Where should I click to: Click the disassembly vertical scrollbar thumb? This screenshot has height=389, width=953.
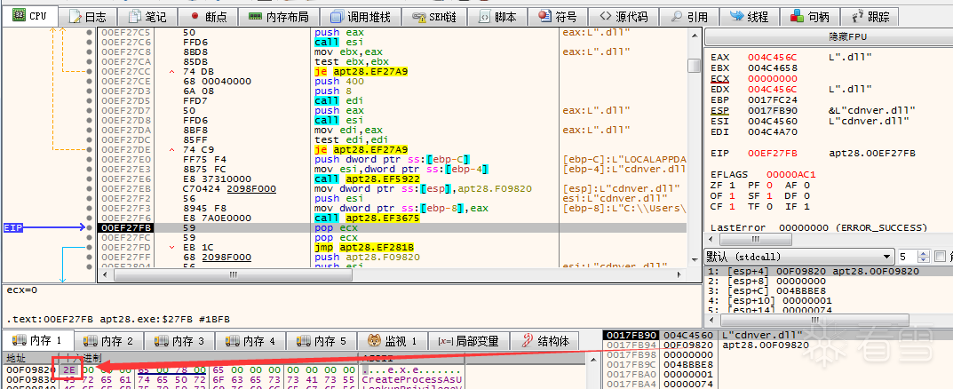(694, 65)
